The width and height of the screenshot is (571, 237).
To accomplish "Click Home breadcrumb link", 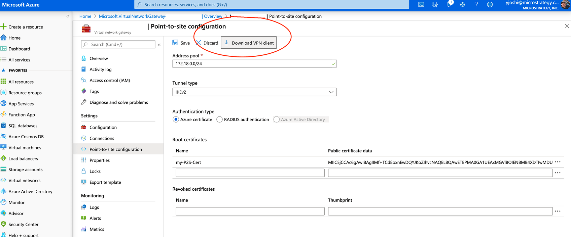I will [x=85, y=16].
